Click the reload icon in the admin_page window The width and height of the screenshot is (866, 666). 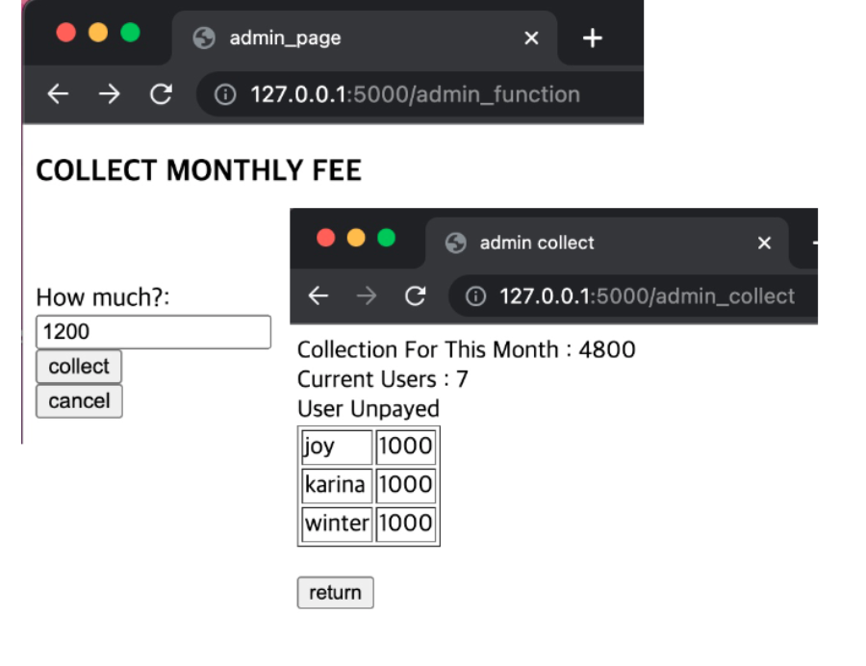161,94
